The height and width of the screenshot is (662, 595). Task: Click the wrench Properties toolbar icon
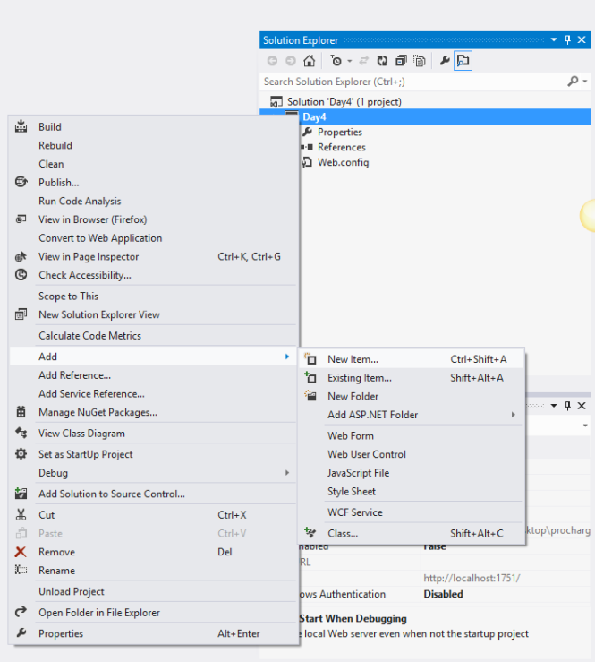click(x=445, y=61)
